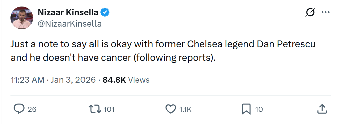Like the tweet with the heart icon
This screenshot has height=124, width=339.
click(x=171, y=109)
